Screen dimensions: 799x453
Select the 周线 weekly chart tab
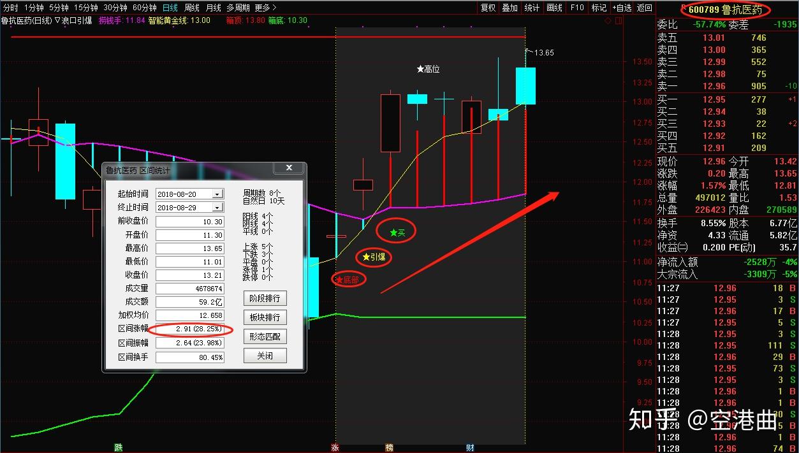click(192, 8)
